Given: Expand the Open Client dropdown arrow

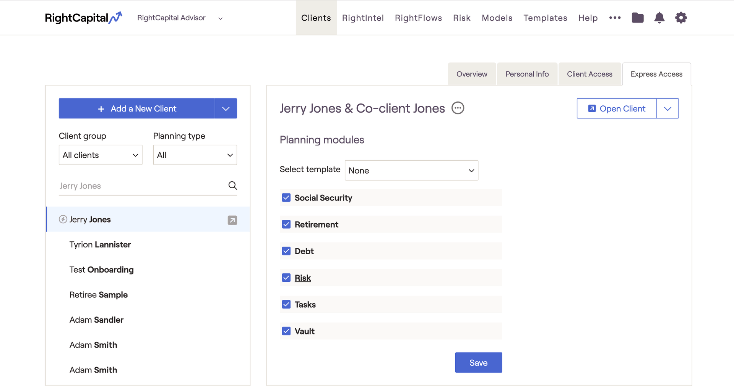Looking at the screenshot, I should point(668,108).
